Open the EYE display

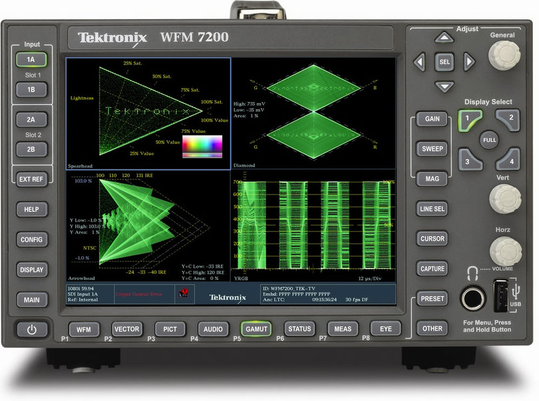click(x=386, y=329)
